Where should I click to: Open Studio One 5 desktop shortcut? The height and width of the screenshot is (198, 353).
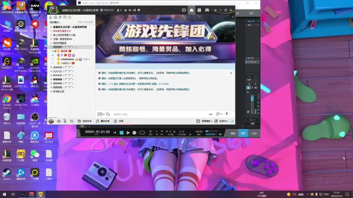pyautogui.click(x=21, y=101)
